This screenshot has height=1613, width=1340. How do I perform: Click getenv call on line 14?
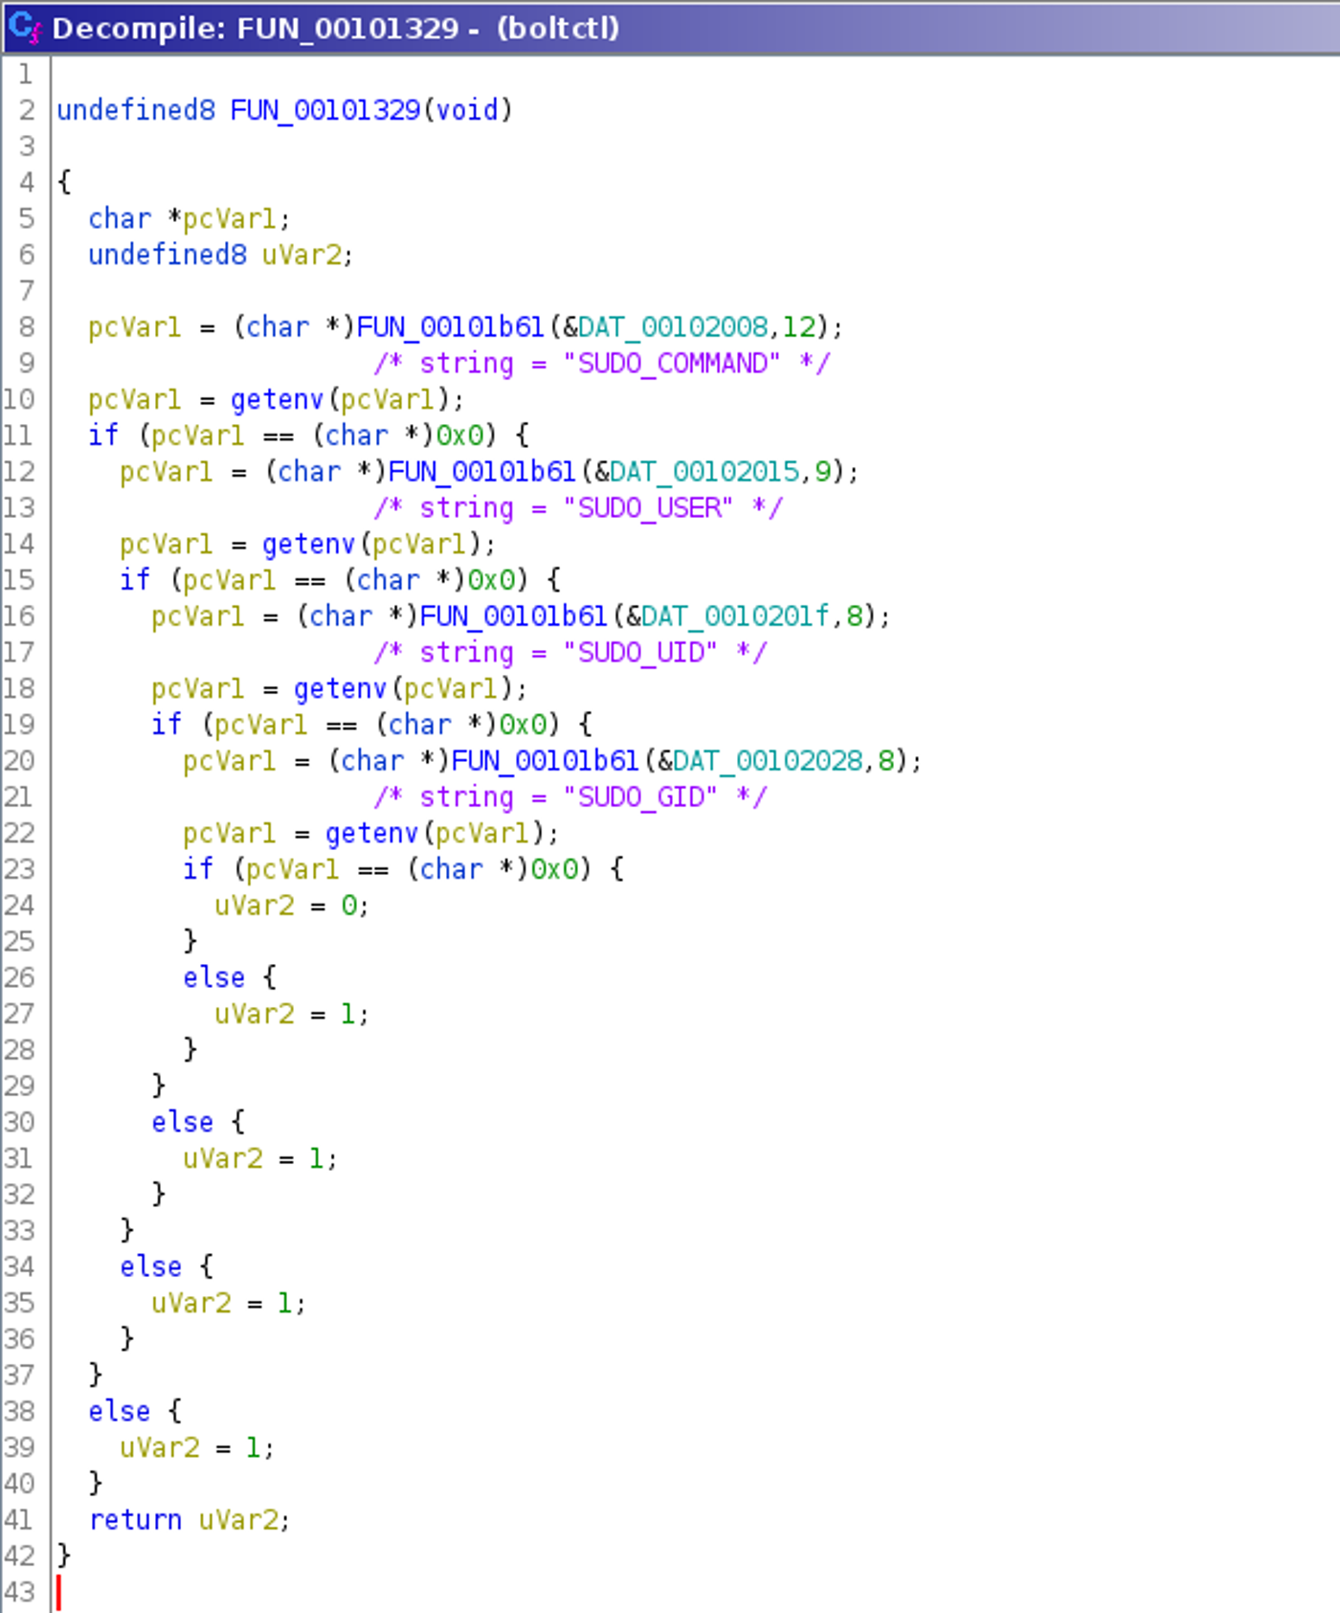[309, 545]
